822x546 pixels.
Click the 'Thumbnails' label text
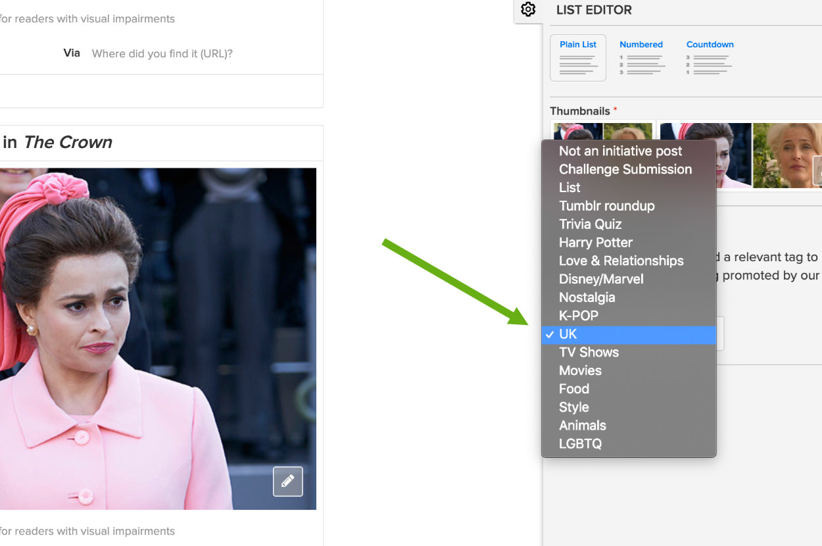580,111
